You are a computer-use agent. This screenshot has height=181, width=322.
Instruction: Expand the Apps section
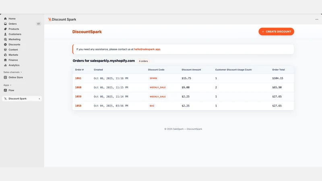pyautogui.click(x=7, y=85)
